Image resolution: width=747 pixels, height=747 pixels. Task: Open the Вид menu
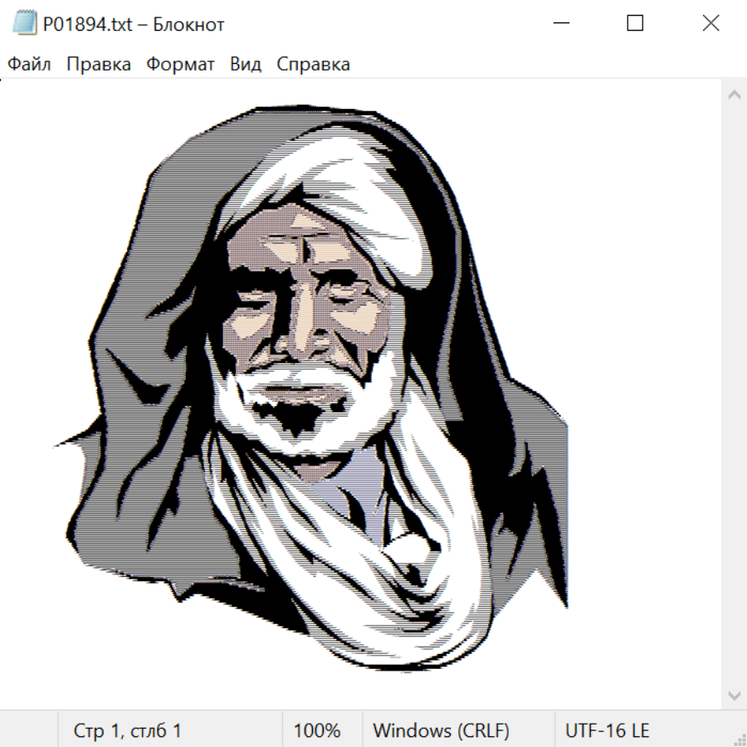click(246, 65)
